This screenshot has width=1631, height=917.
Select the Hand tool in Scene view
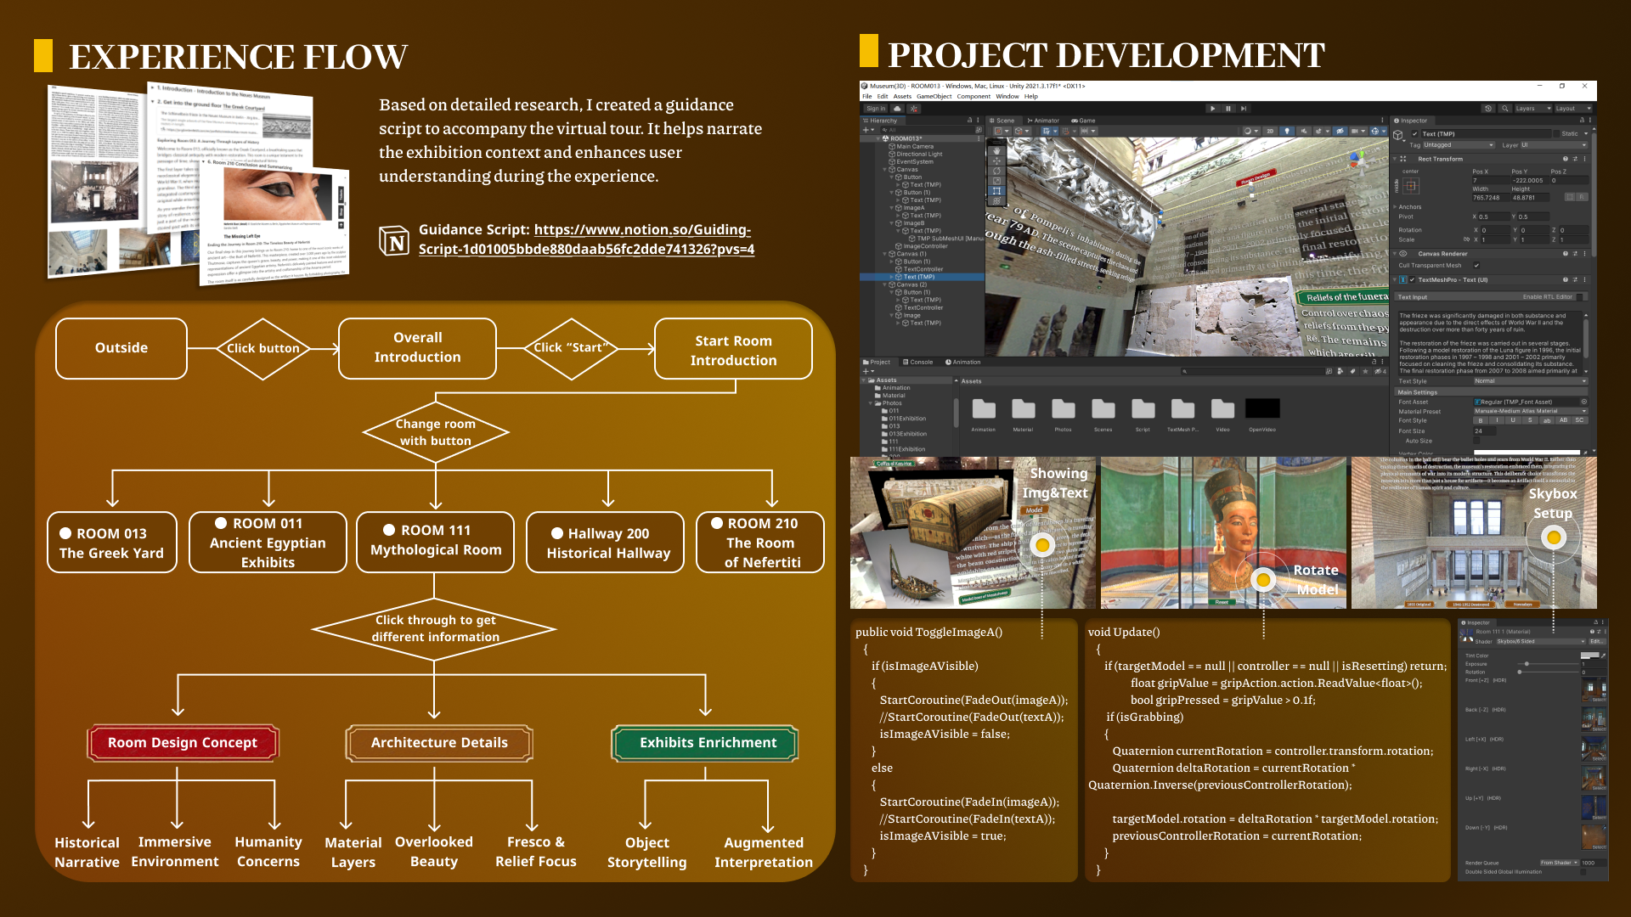(996, 150)
